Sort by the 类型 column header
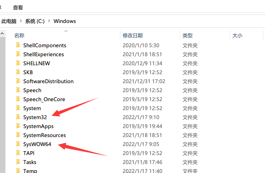This screenshot has width=265, height=173. (x=188, y=36)
